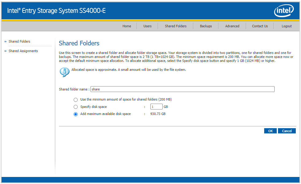Open the Backups section
301x184 pixels.
206,26
